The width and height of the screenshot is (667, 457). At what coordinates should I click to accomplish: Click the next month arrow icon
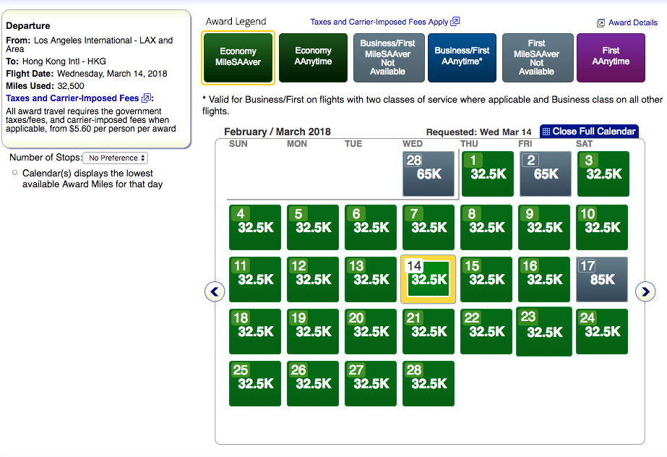[645, 291]
